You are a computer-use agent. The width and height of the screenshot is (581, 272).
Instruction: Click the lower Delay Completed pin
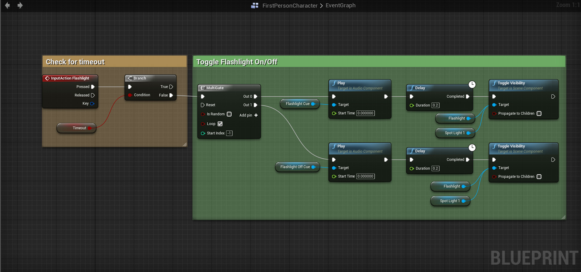pyautogui.click(x=467, y=160)
